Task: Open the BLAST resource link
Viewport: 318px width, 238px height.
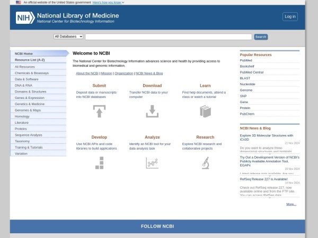Action: [x=245, y=78]
